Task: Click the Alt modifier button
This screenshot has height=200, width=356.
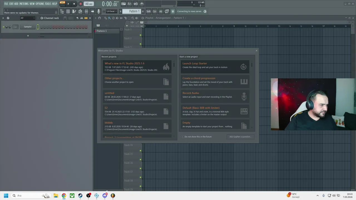Action: tap(160, 11)
